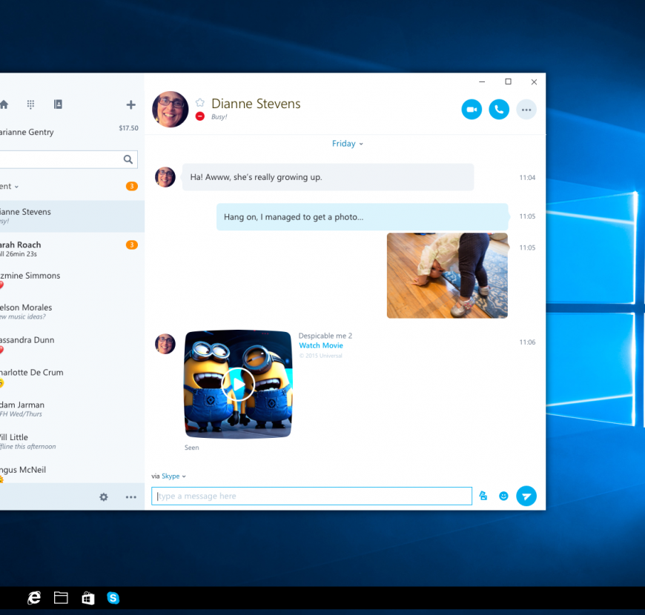Open sidebar settings gear
The image size is (645, 615).
104,497
